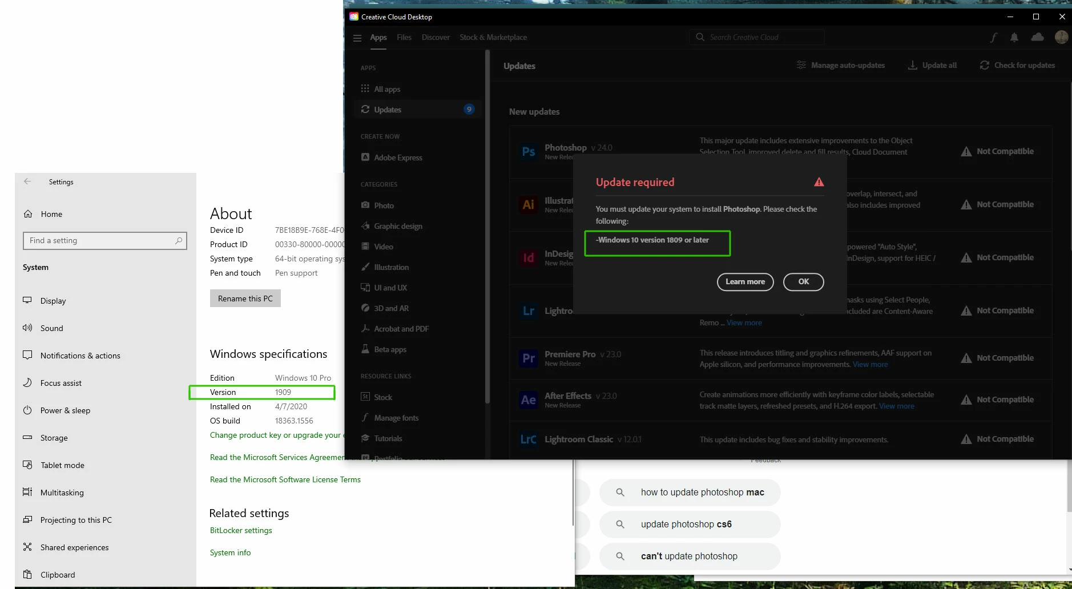Open Tutorials resource link
1072x589 pixels.
point(417,438)
